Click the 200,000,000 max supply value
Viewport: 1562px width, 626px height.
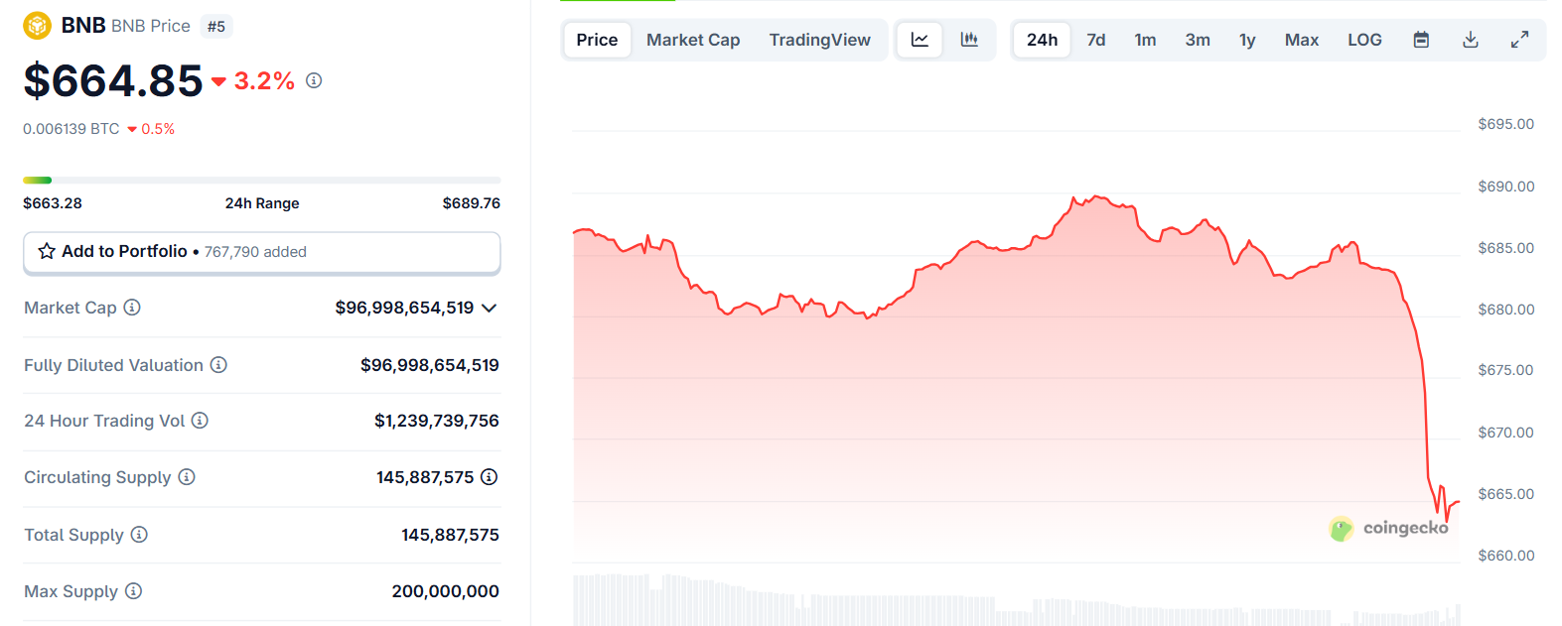[446, 591]
